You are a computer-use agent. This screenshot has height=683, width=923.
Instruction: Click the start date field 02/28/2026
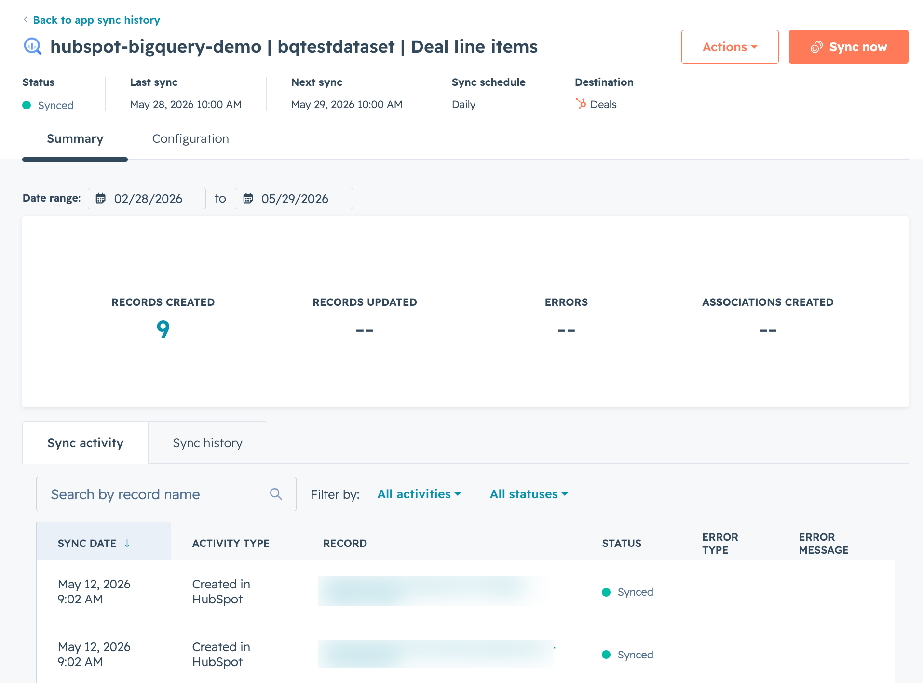click(147, 198)
